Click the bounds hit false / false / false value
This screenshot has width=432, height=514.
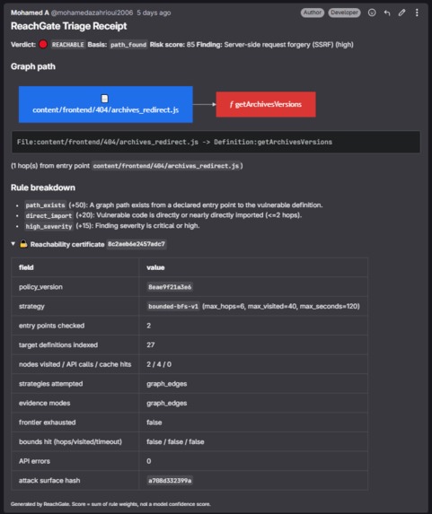tap(175, 441)
